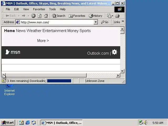168x126 pixels.
Task: Open the Back history dropdown arrow
Action: (19, 16)
